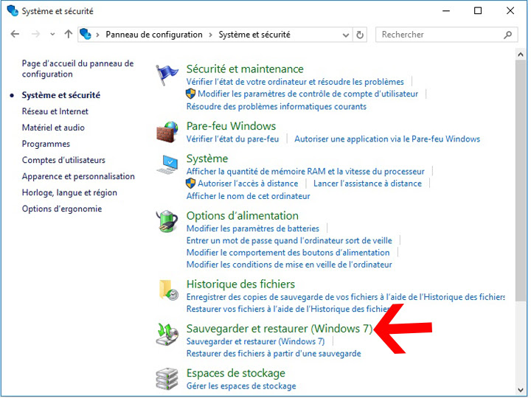Expand the address bar history dropdown

coord(346,35)
